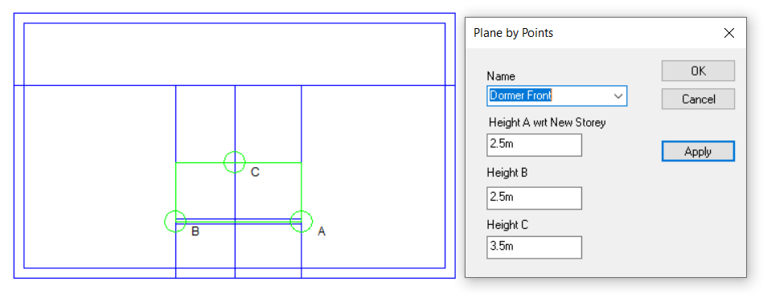Select the Height B input field
763x306 pixels.
(535, 198)
